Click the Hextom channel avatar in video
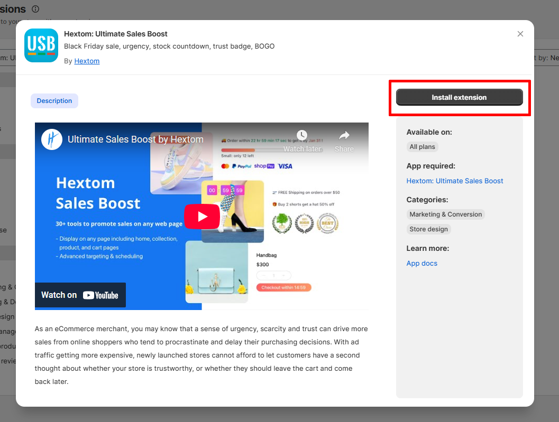This screenshot has height=422, width=559. [52, 139]
